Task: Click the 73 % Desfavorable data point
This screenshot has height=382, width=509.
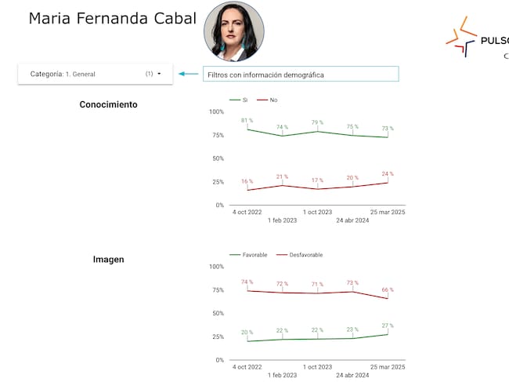Action: click(x=352, y=292)
